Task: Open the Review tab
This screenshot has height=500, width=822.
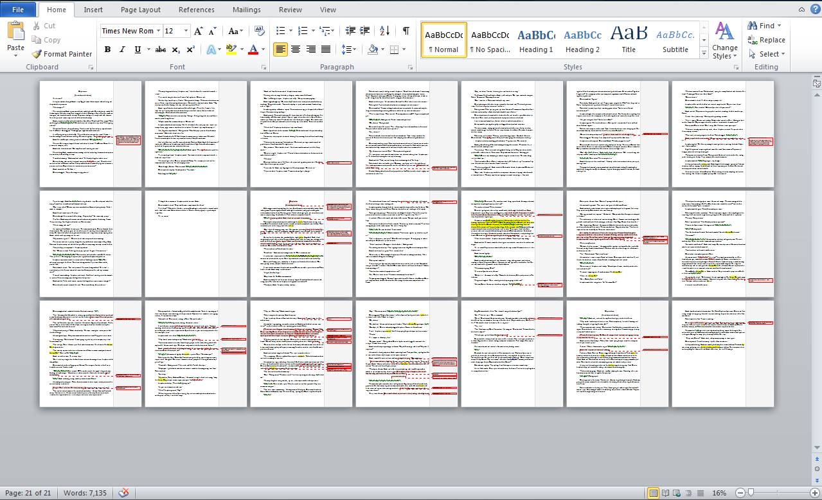Action: coord(290,10)
